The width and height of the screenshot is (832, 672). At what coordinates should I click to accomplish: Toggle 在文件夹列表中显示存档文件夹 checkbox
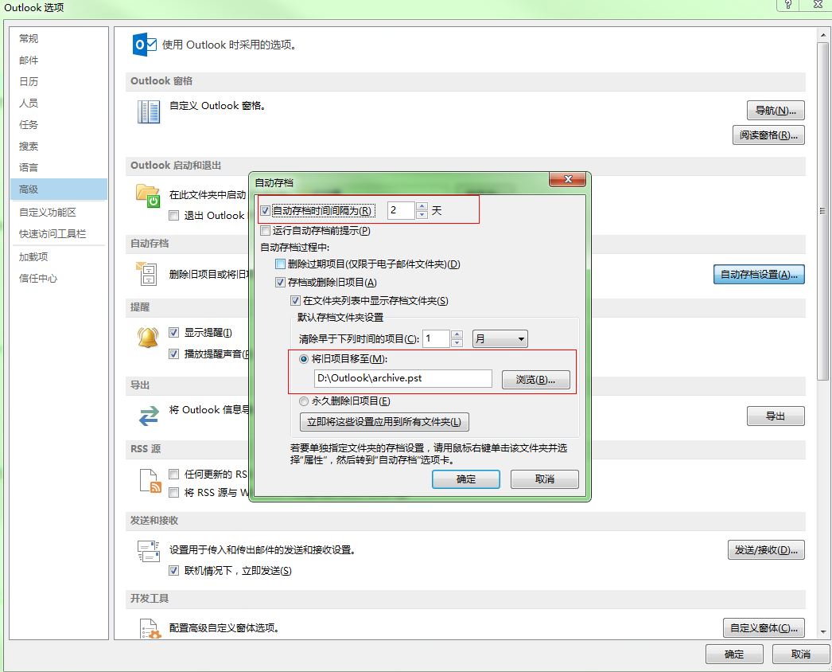tap(296, 301)
